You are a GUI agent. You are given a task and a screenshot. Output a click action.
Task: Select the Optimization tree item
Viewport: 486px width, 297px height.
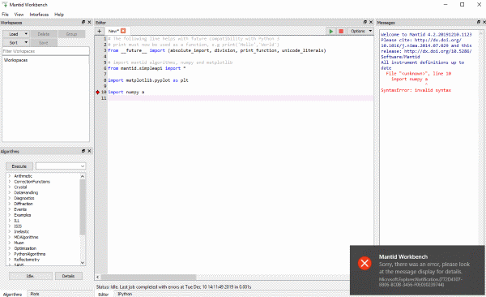pyautogui.click(x=25, y=248)
